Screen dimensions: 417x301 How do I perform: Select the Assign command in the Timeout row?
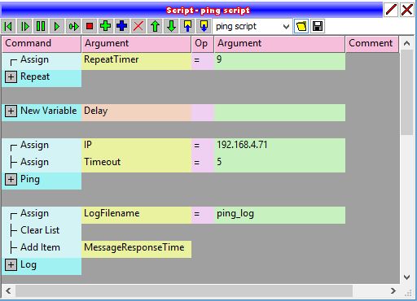pyautogui.click(x=42, y=163)
